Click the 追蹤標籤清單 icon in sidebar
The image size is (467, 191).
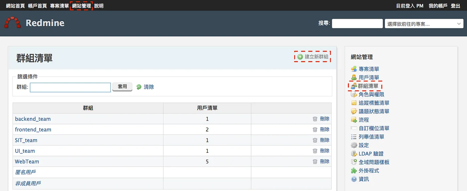[354, 103]
